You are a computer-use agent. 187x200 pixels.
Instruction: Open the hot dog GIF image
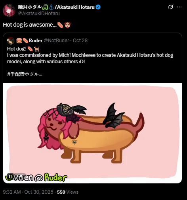92,133
